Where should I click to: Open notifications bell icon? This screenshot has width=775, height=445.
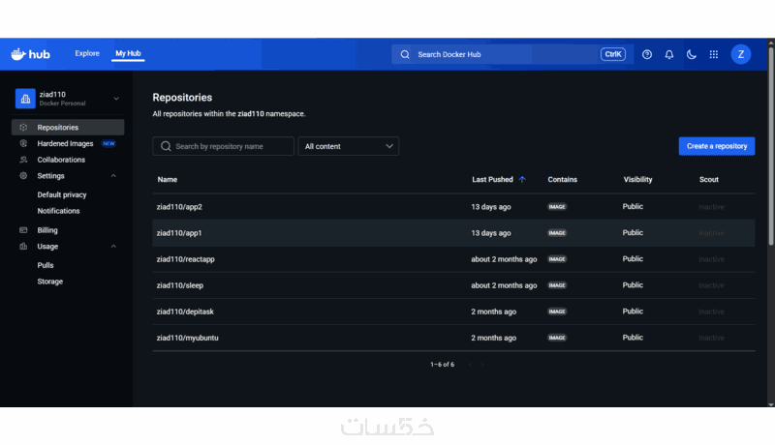668,54
